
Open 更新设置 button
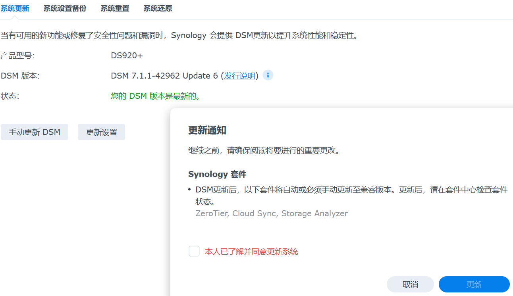(x=102, y=132)
